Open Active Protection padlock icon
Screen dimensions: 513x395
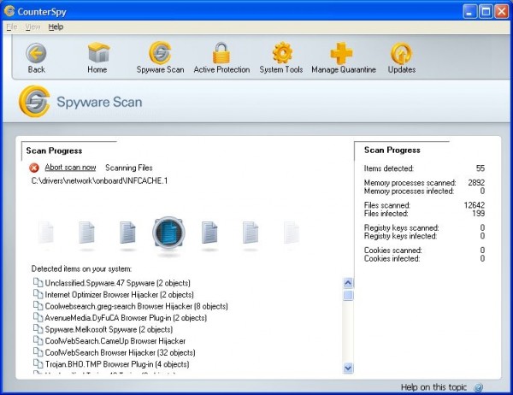pos(221,55)
